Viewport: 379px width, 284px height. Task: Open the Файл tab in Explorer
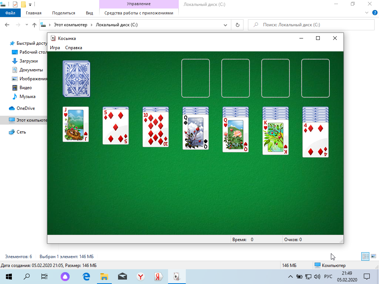pyautogui.click(x=10, y=13)
